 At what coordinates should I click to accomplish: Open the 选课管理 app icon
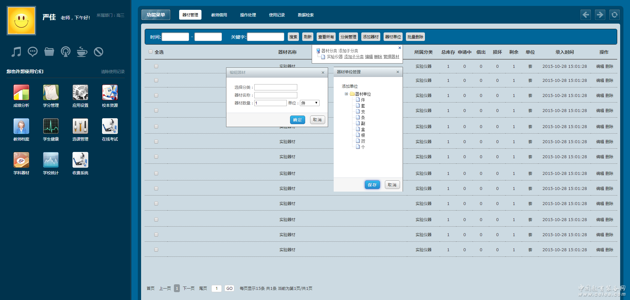pyautogui.click(x=80, y=126)
